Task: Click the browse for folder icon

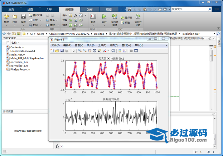Action: point(18,34)
